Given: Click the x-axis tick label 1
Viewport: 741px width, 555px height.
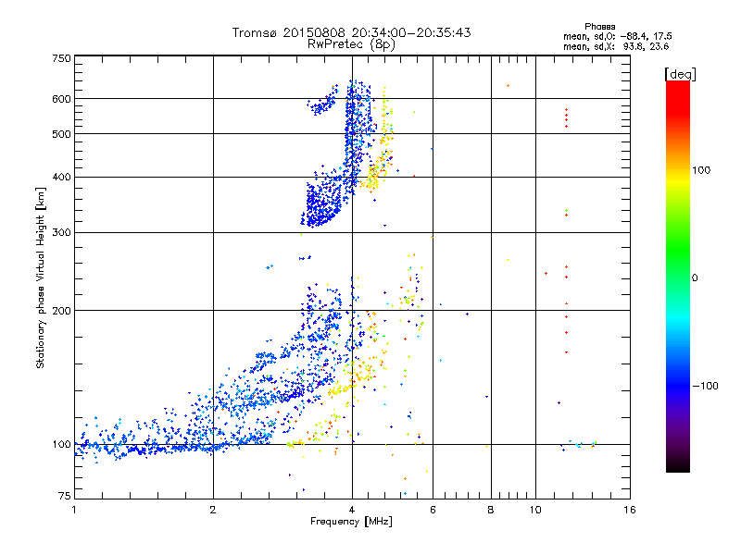Looking at the screenshot, I should click(x=74, y=510).
